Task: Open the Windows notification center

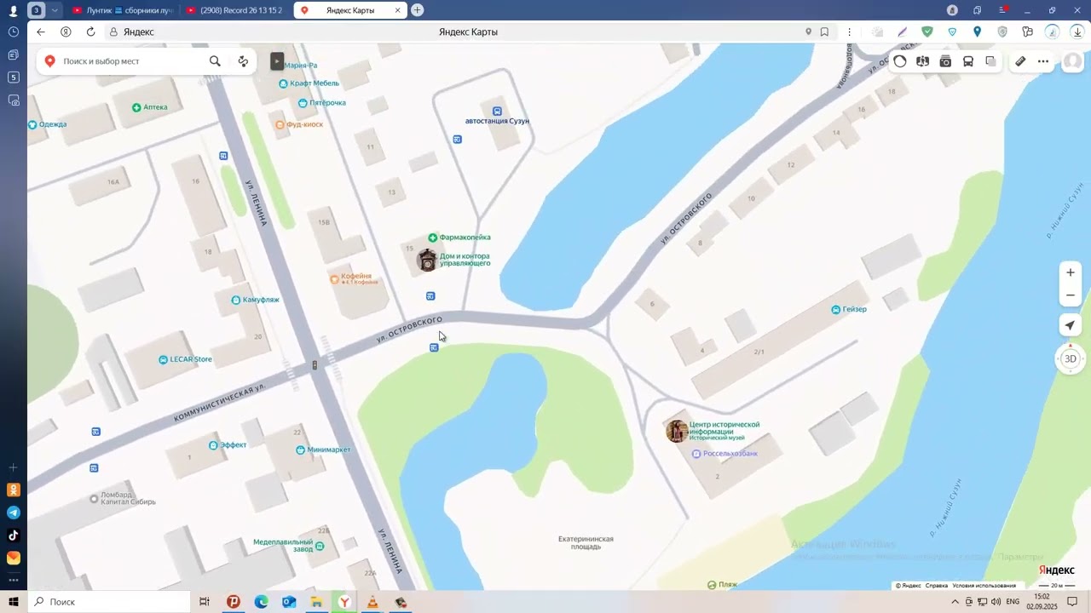Action: [x=1072, y=602]
